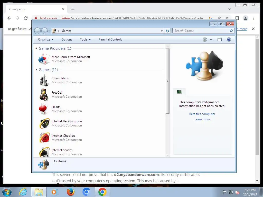263x197 pixels.
Task: Click the performance information tab thumbnail
Action: click(x=179, y=92)
